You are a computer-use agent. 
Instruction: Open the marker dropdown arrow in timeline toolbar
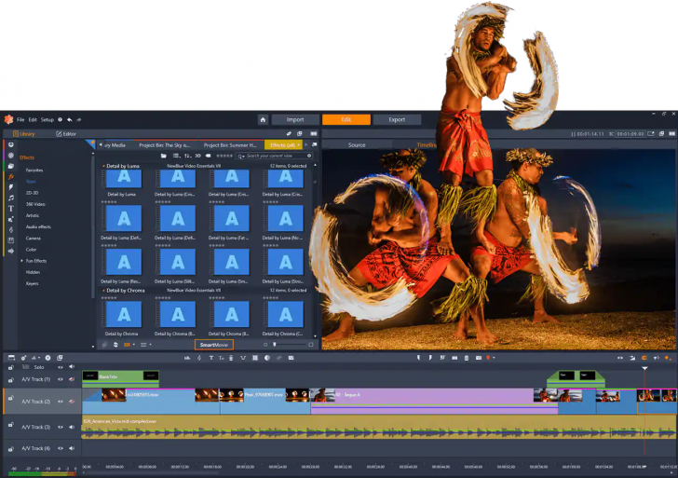coord(494,358)
